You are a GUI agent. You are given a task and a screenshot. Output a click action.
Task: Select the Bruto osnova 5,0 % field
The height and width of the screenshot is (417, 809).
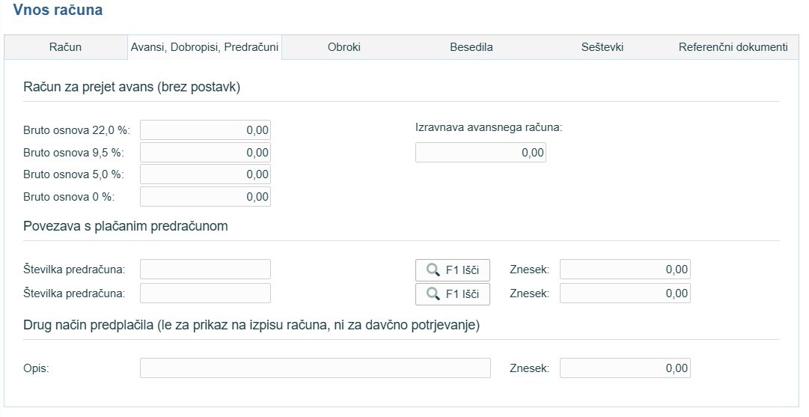point(205,174)
